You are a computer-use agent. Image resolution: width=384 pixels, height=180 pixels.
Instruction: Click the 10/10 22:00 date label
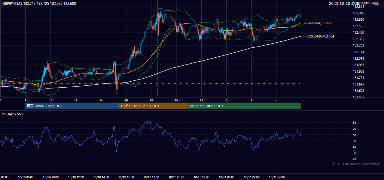[x=201, y=177]
